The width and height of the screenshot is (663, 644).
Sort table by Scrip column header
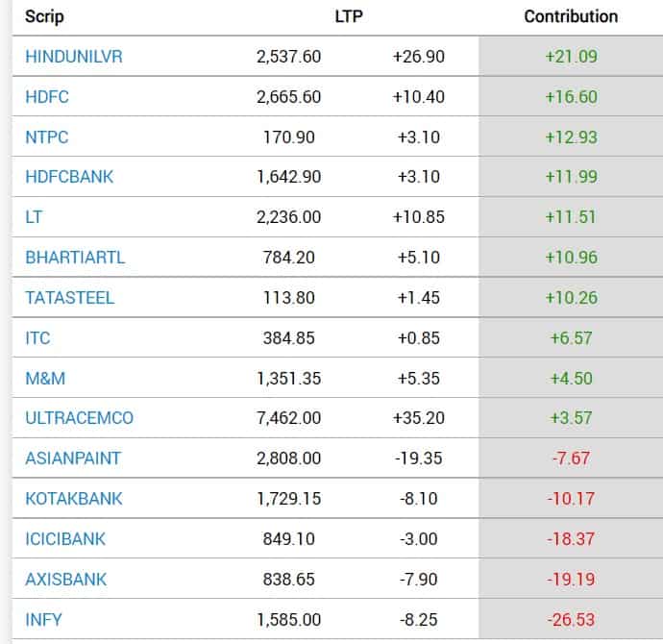pos(45,16)
